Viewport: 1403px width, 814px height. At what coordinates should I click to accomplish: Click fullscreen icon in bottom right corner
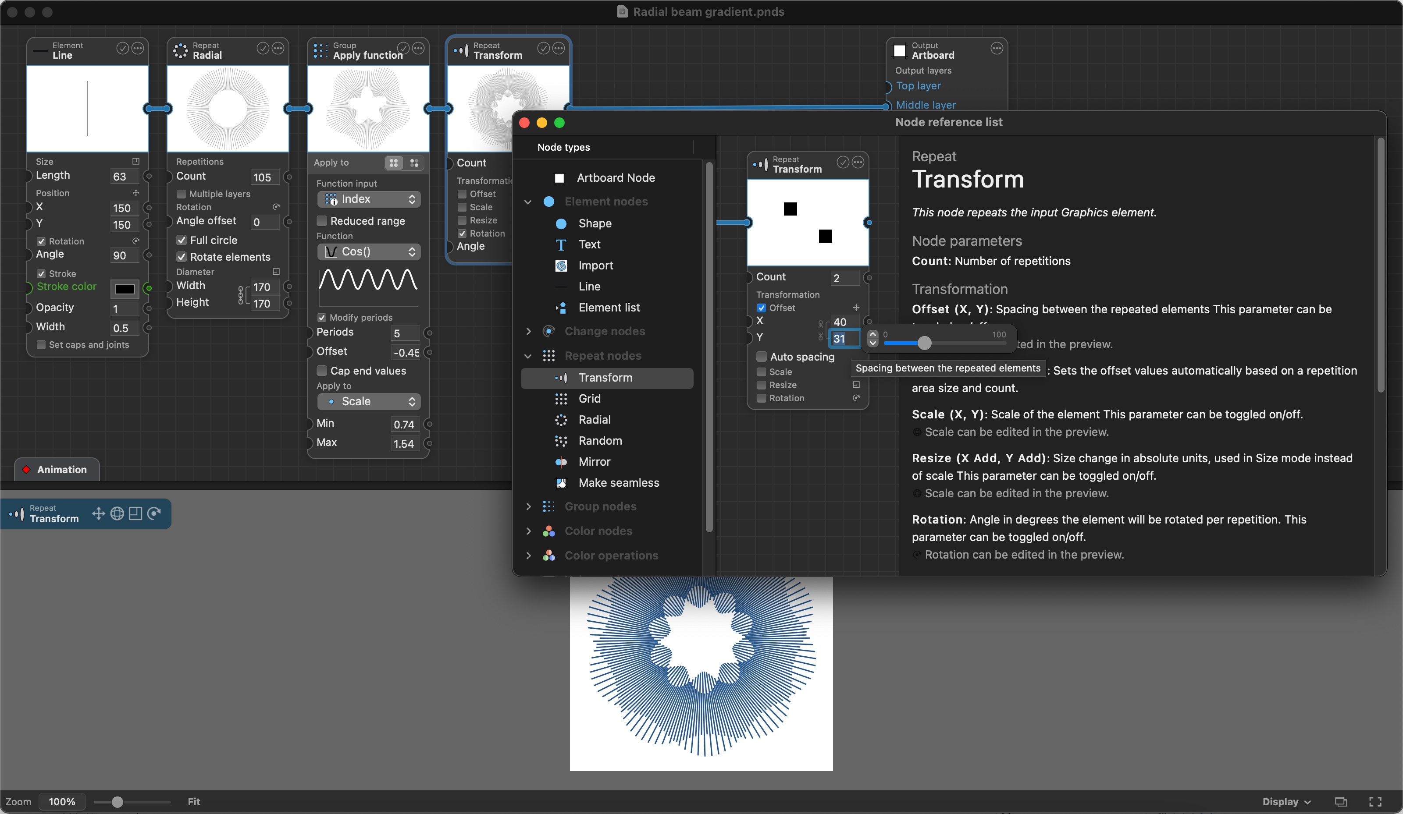tap(1375, 802)
